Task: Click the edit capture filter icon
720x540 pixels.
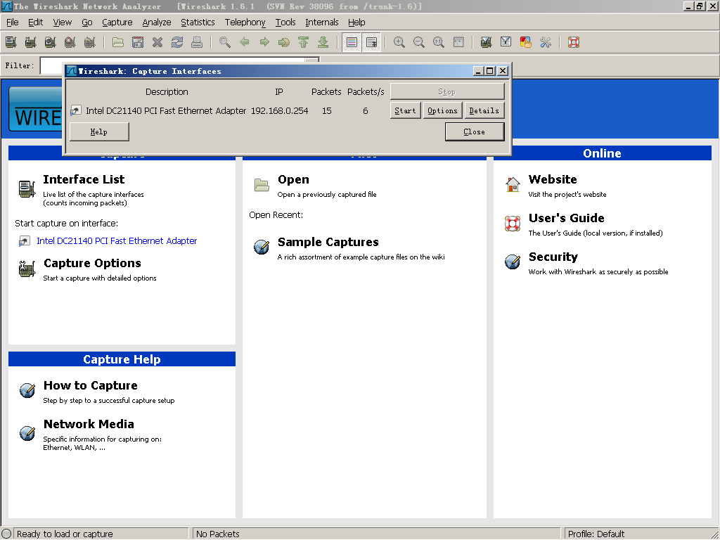Action: (x=487, y=42)
